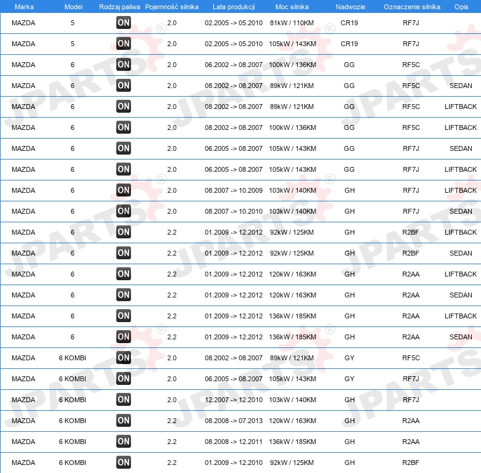Image resolution: width=481 pixels, height=473 pixels.
Task: Select the date cell 12.2007 -> 12.2010
Action: click(234, 400)
